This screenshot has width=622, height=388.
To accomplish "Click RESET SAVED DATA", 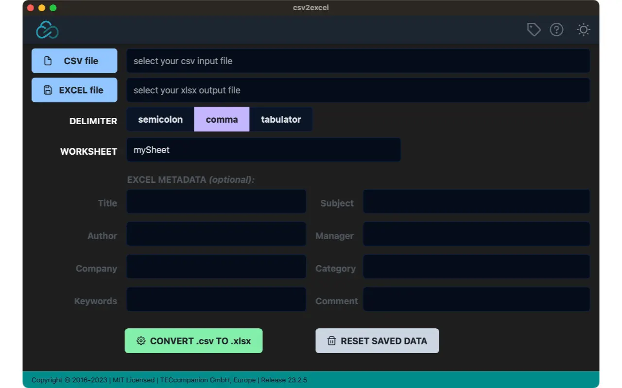I will pos(377,340).
